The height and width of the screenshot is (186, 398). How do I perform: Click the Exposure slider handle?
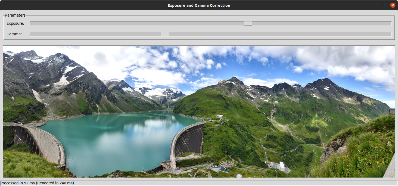[x=247, y=23]
